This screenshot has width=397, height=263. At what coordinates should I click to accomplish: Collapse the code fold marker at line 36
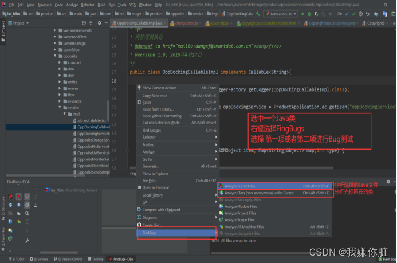click(x=128, y=151)
